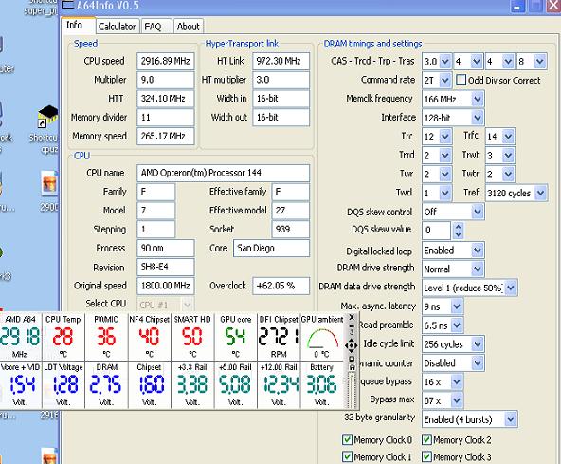The image size is (561, 464).
Task: Expand the 32 byte granularity dropdown
Action: [510, 418]
